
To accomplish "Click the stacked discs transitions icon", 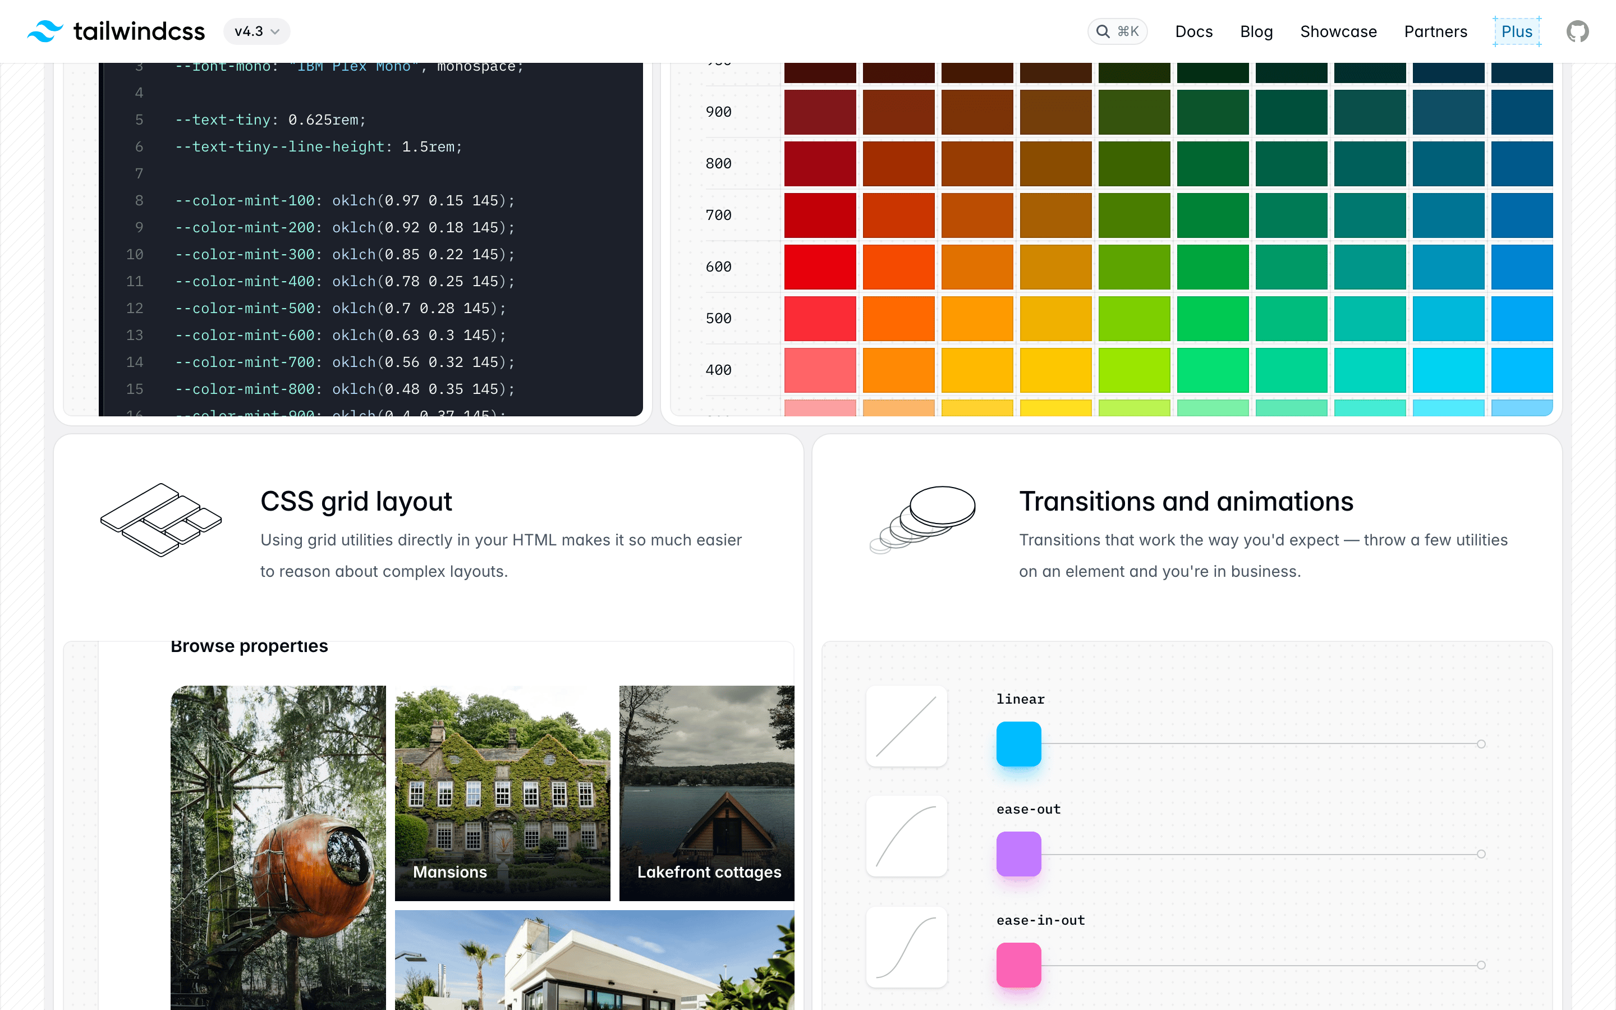I will (922, 519).
